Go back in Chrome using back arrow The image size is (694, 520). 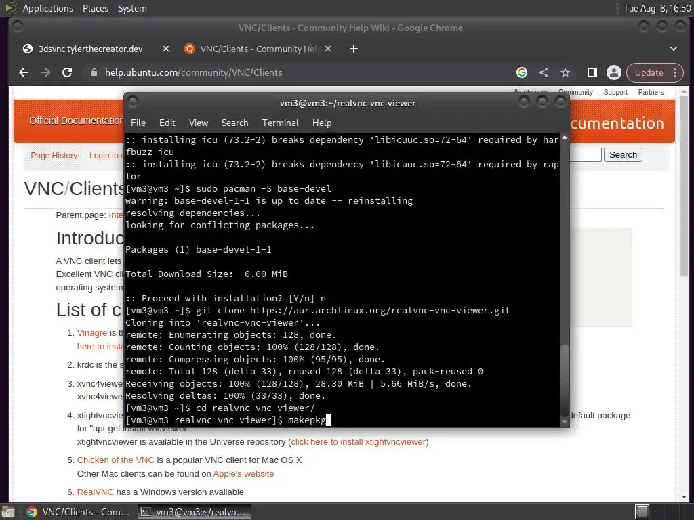(24, 72)
